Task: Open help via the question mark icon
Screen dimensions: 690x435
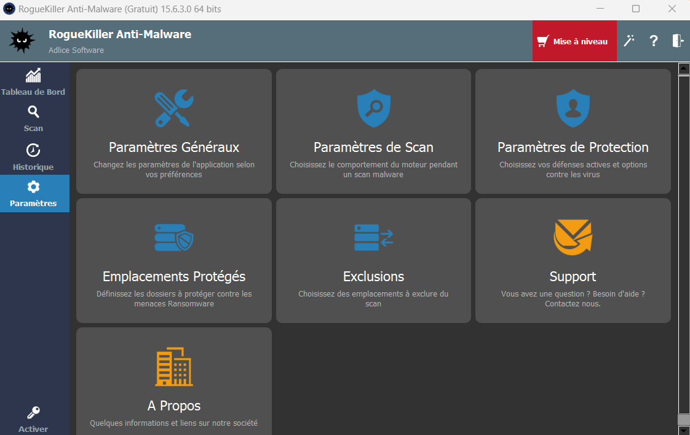Action: click(654, 41)
